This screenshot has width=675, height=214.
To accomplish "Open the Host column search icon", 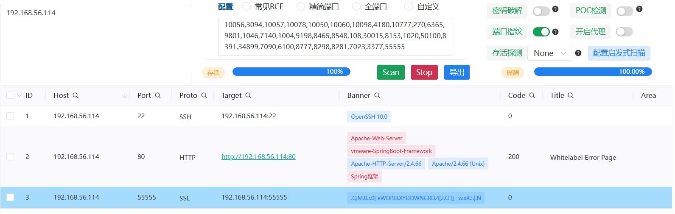I will coord(76,96).
